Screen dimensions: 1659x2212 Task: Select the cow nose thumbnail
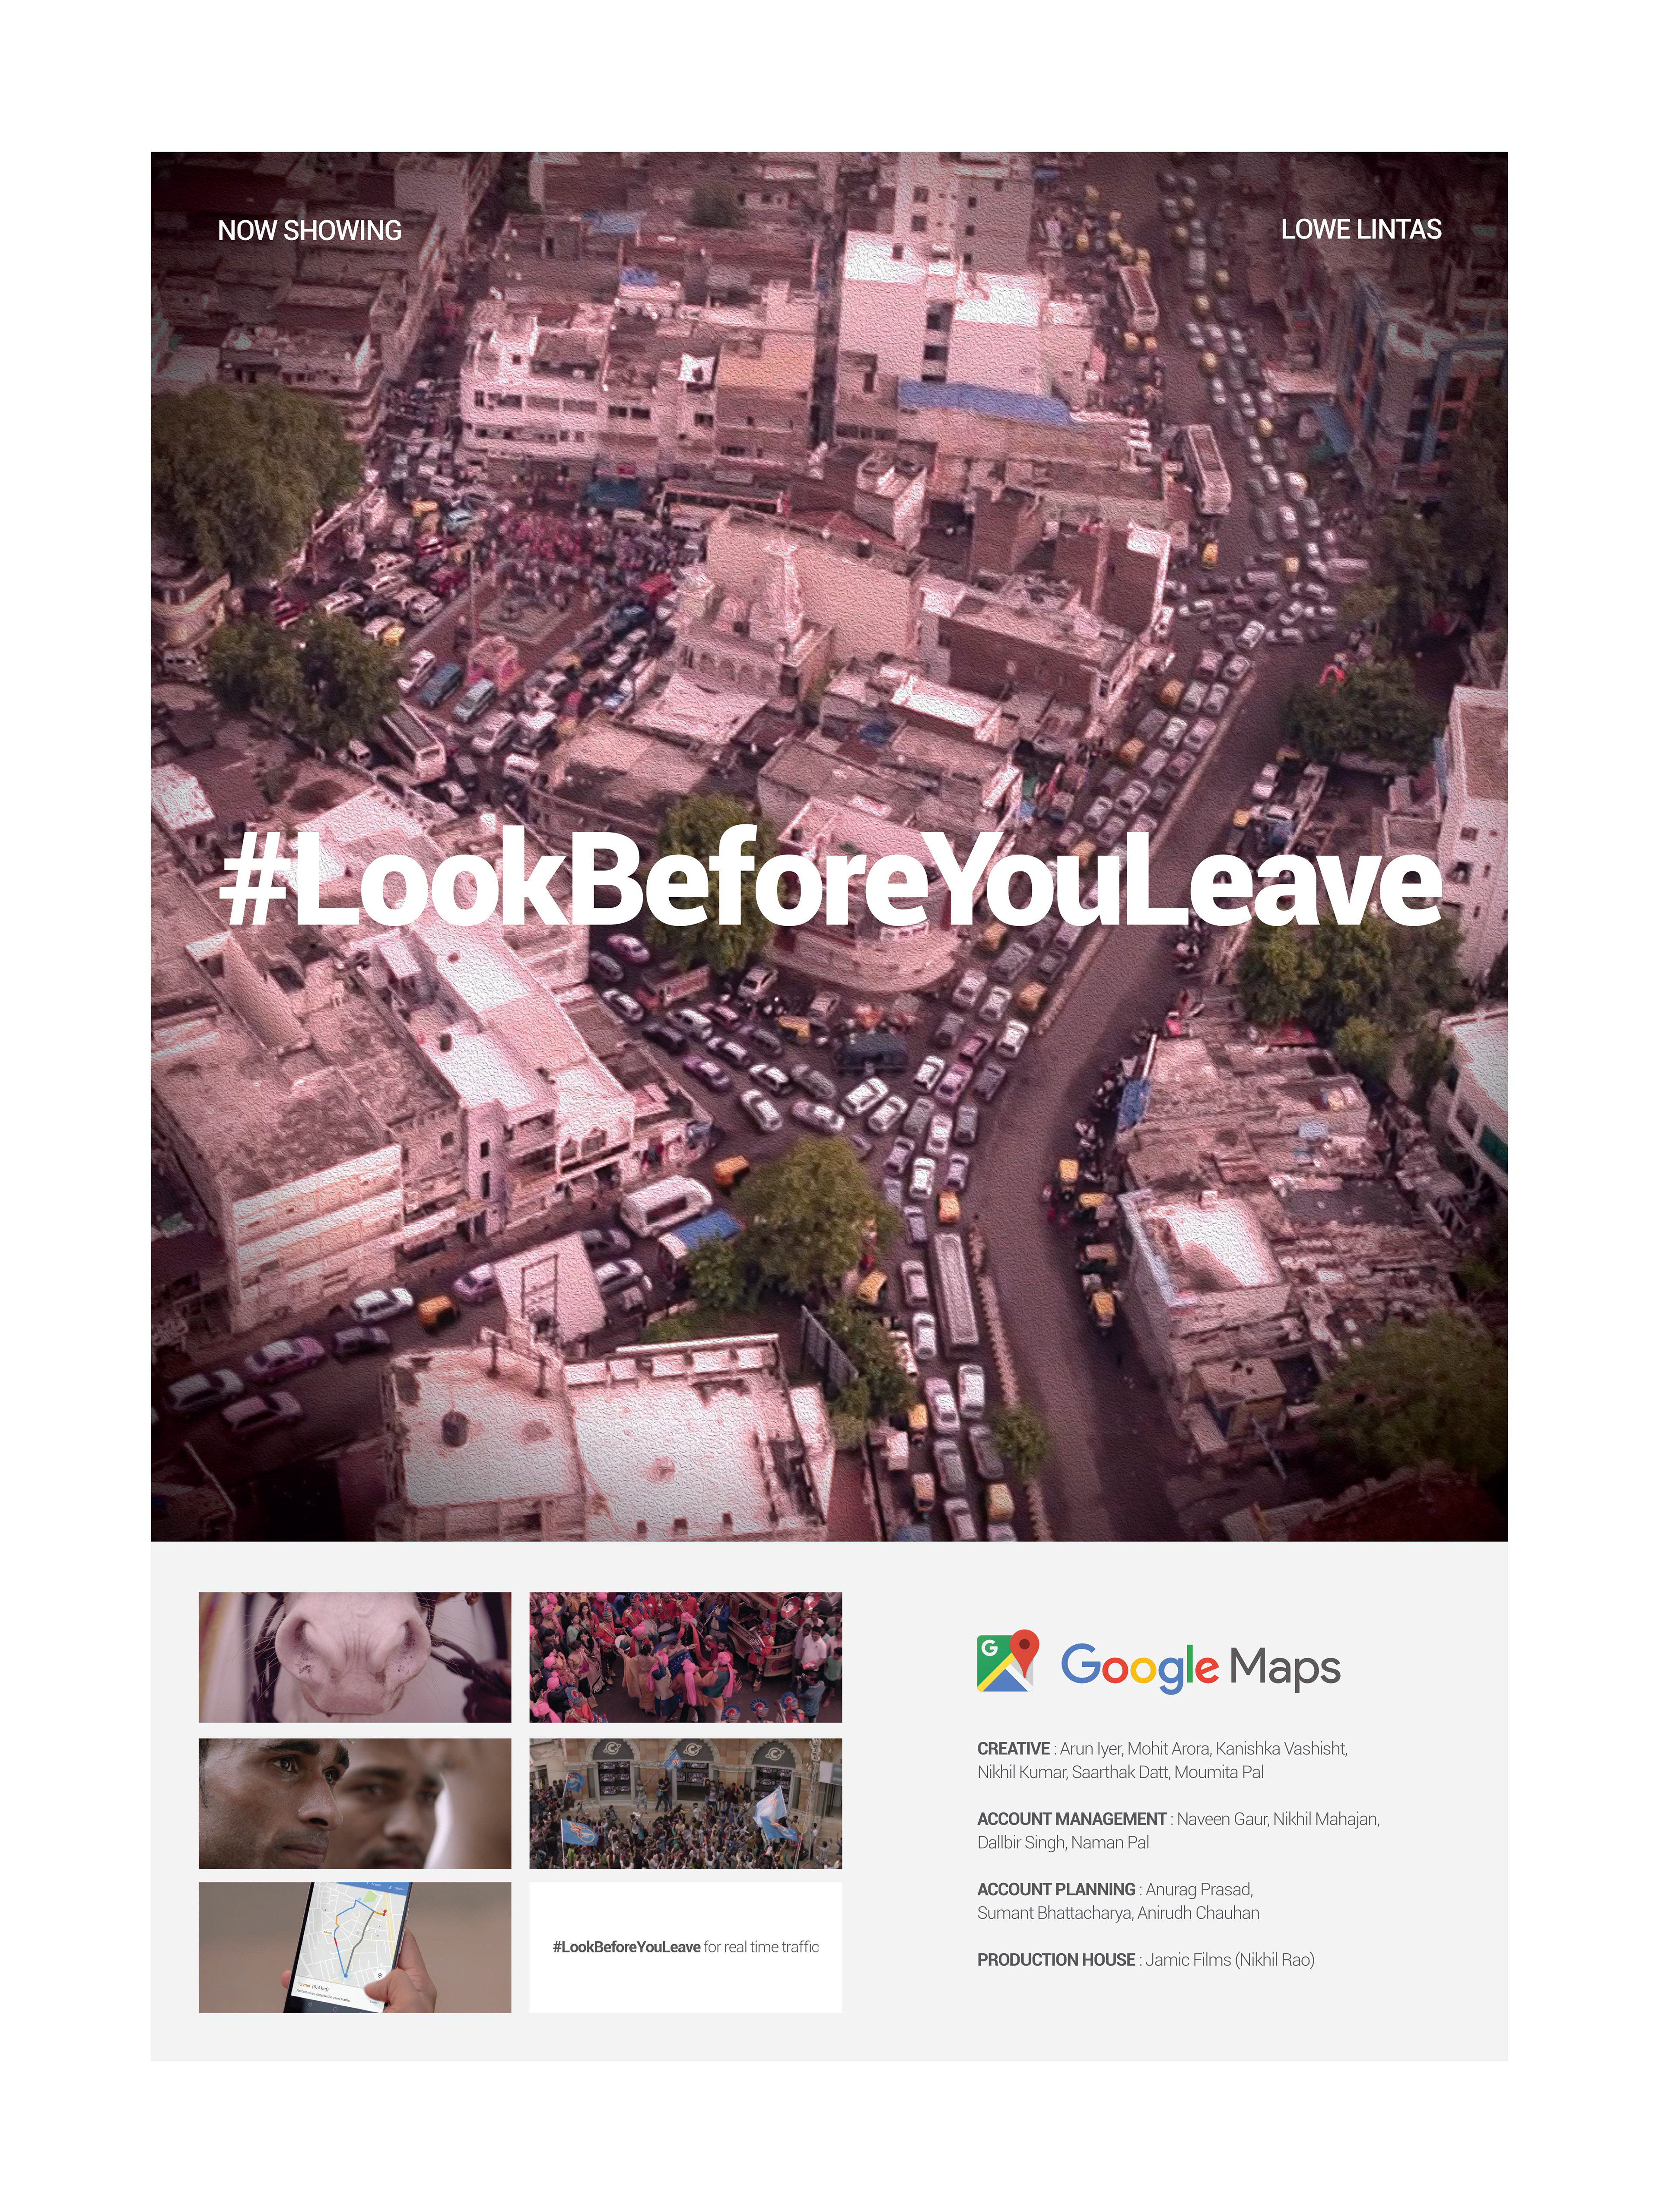355,1657
